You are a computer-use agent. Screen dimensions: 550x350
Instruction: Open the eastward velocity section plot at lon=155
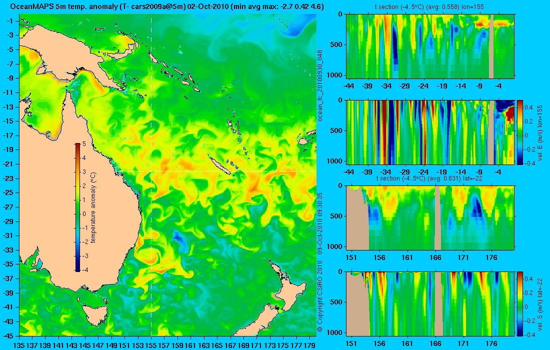pos(430,132)
